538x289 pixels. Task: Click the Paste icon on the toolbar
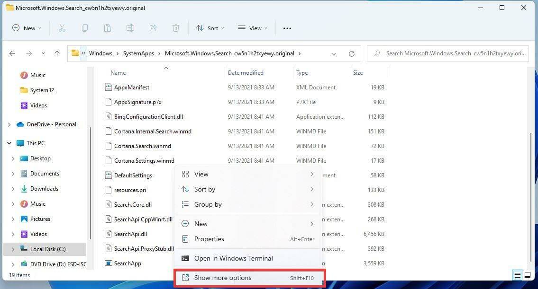point(108,28)
